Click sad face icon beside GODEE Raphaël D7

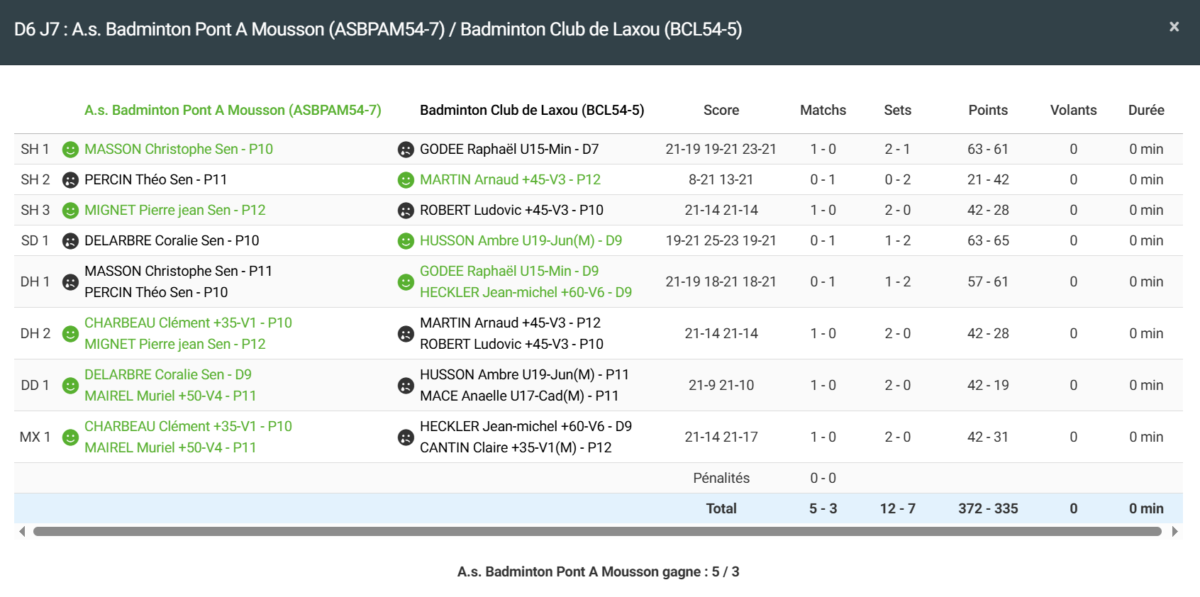coord(406,150)
